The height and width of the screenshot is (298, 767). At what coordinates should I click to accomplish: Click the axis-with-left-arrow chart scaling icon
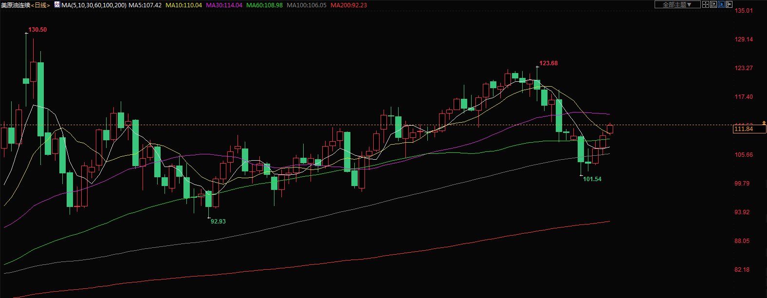(x=713, y=4)
